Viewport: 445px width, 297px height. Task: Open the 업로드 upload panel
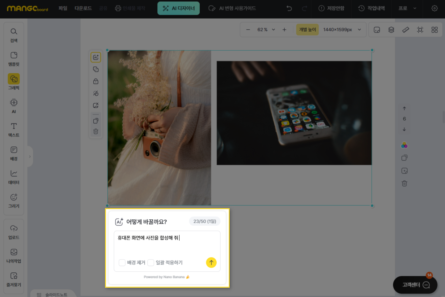[14, 232]
